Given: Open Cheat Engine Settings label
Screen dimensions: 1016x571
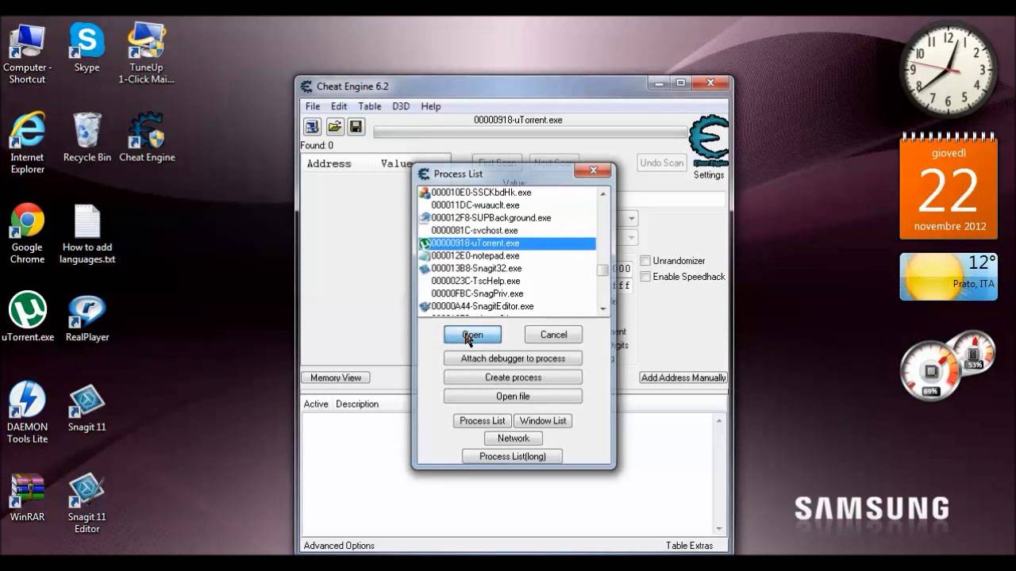Looking at the screenshot, I should click(709, 175).
